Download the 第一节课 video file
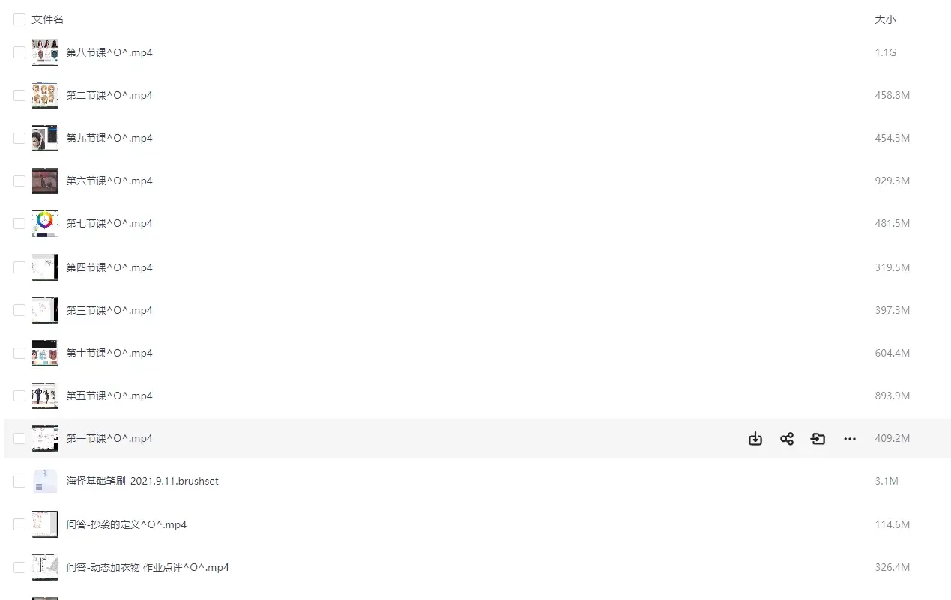 pos(755,439)
